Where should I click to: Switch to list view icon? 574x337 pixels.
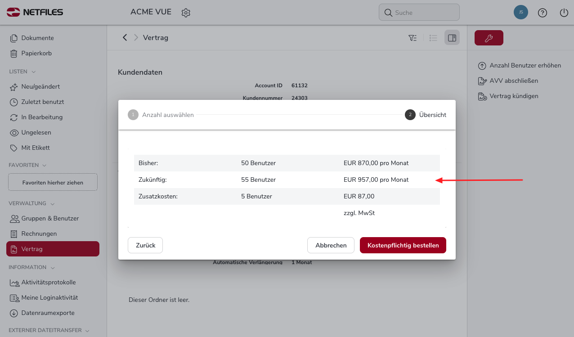(x=434, y=38)
